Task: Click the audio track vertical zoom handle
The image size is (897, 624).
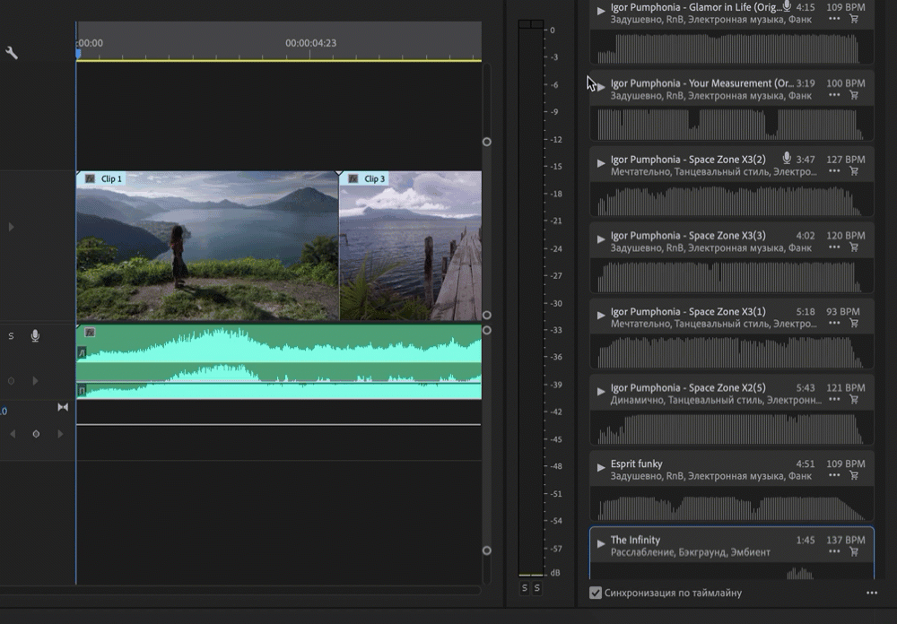Action: point(487,330)
